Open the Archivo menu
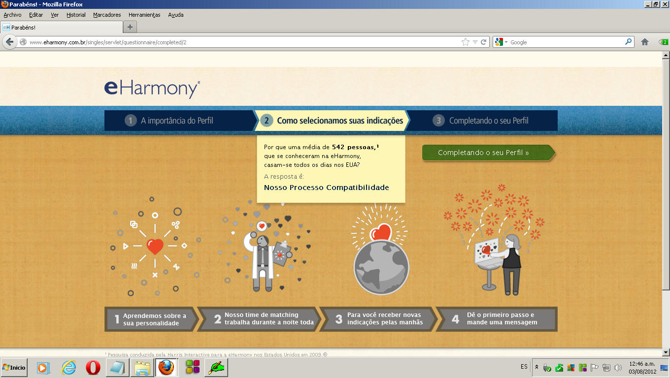Image resolution: width=670 pixels, height=378 pixels. [12, 15]
